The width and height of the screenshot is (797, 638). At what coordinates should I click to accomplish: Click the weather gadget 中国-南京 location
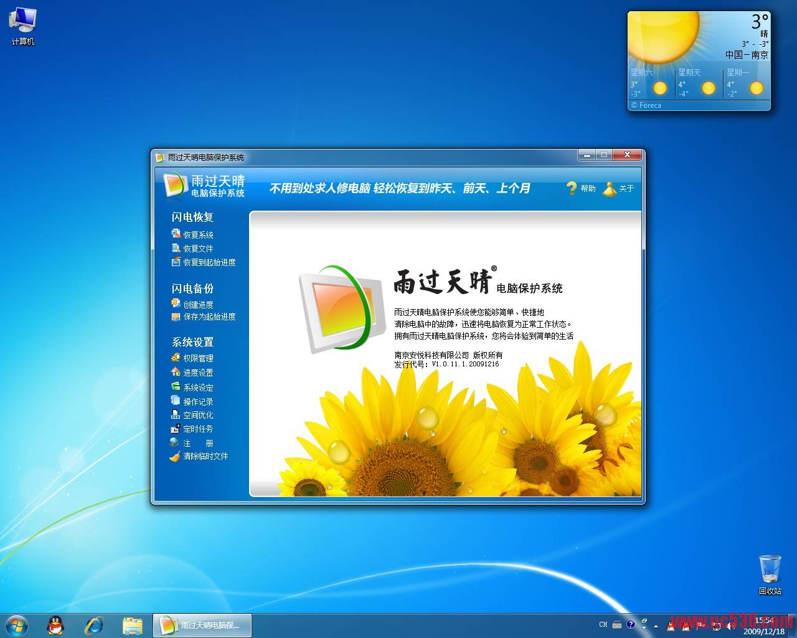(x=747, y=55)
